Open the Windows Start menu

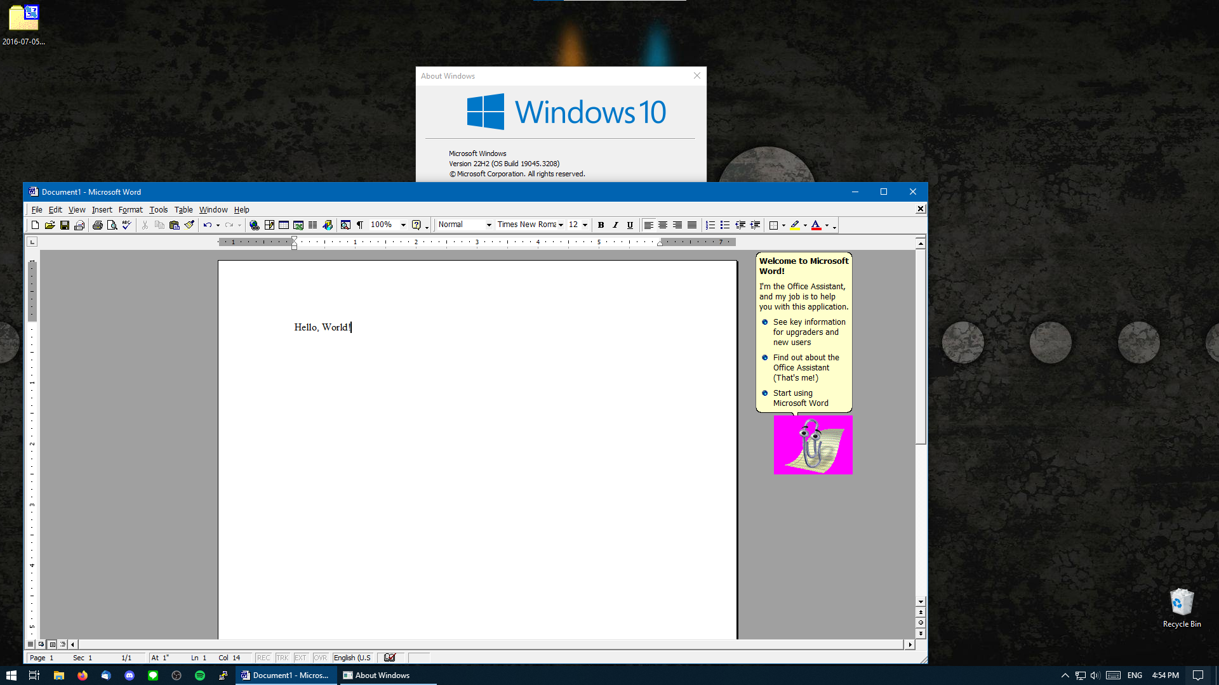pos(11,675)
